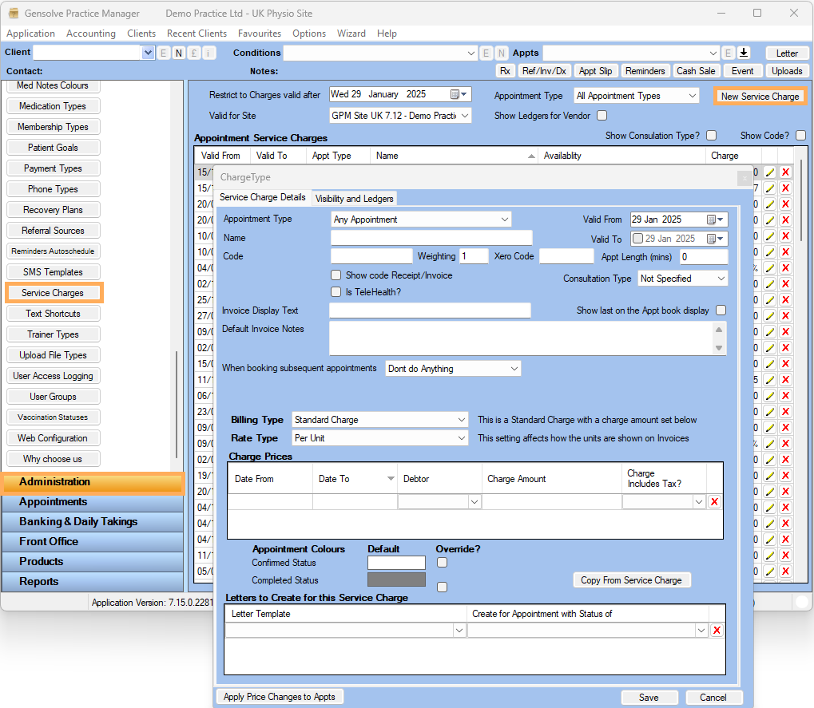Click the download arrow icon beside Appts

click(x=744, y=53)
